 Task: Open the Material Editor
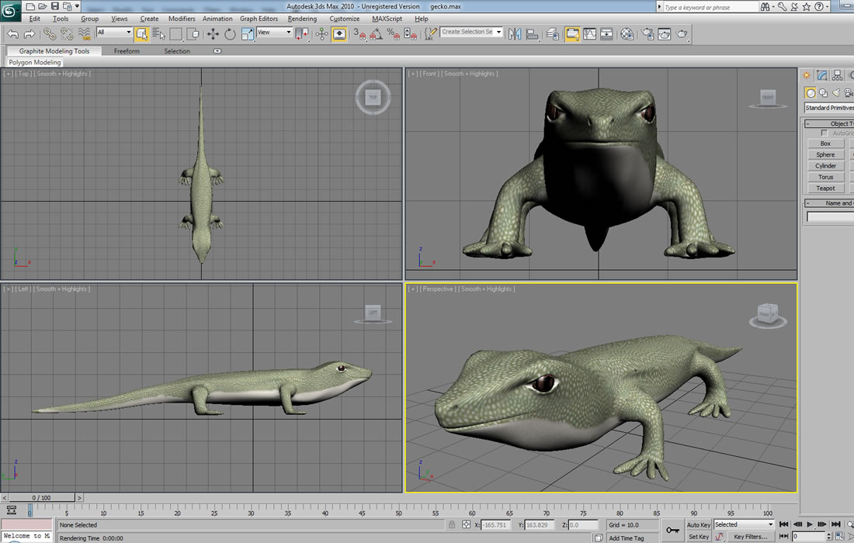point(627,34)
